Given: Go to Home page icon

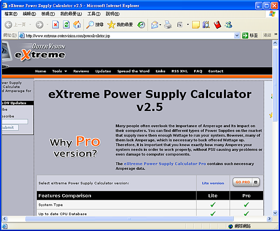Looking at the screenshot, I should tap(77, 25).
